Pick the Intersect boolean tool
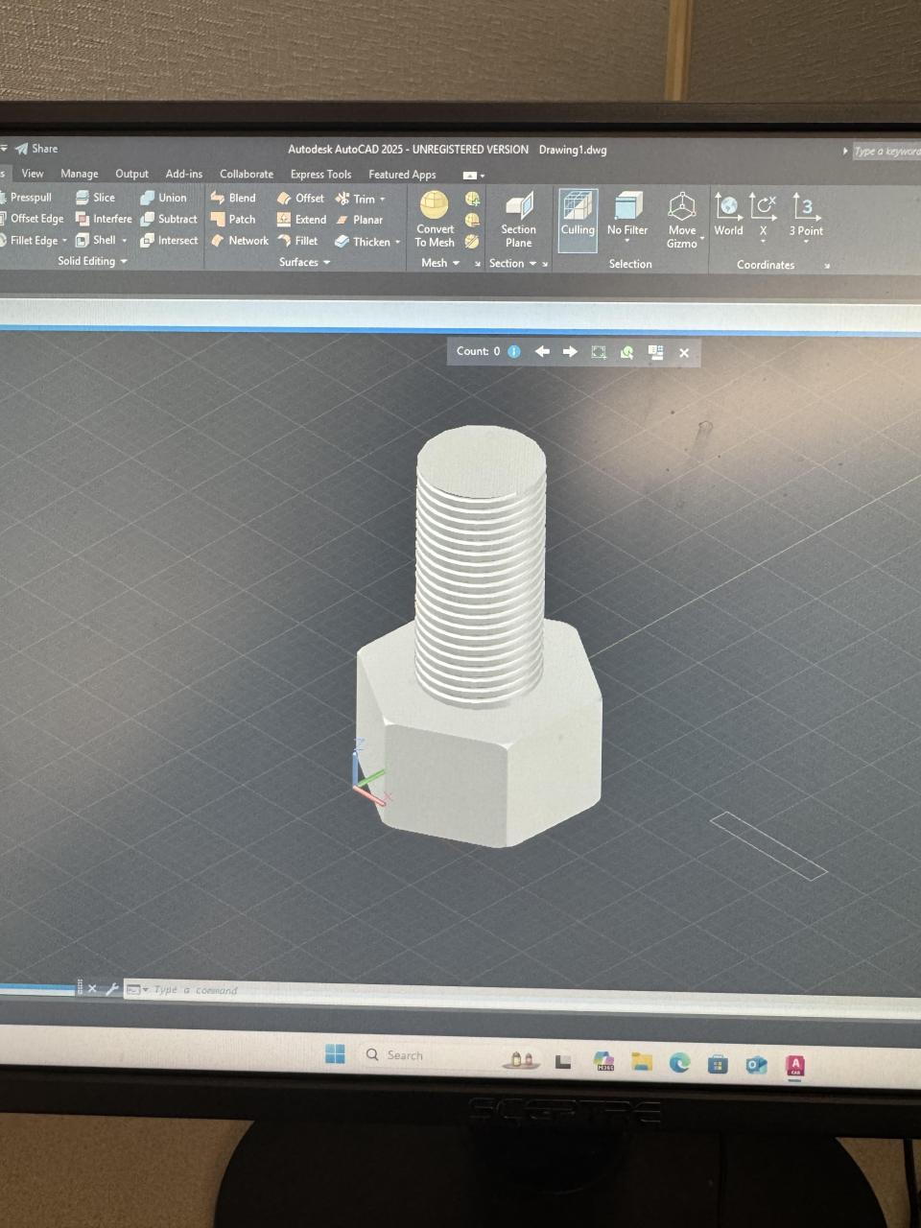The width and height of the screenshot is (921, 1228). [x=170, y=240]
